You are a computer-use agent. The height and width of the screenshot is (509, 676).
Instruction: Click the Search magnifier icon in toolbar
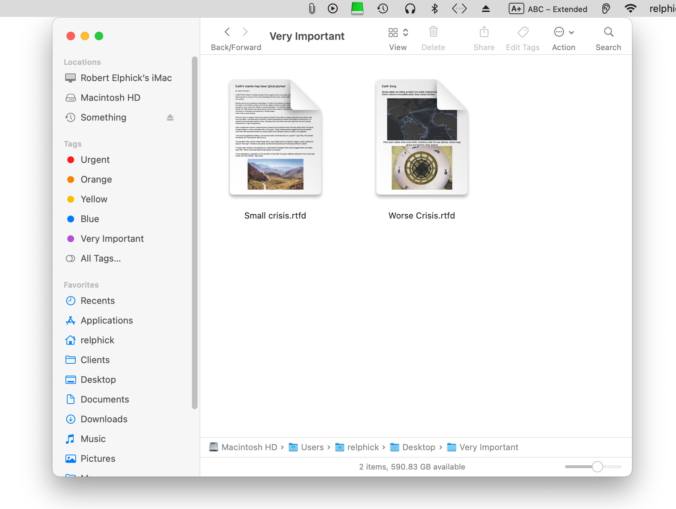tap(608, 32)
